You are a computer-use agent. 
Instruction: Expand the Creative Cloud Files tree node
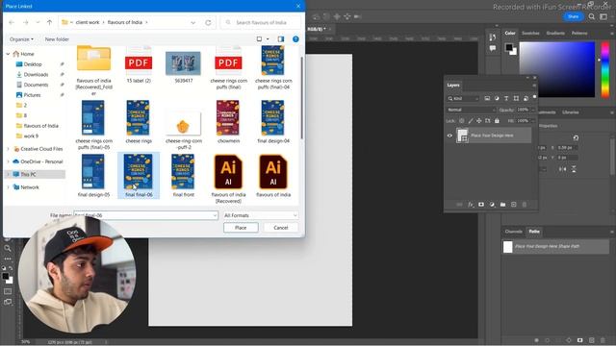pyautogui.click(x=8, y=149)
